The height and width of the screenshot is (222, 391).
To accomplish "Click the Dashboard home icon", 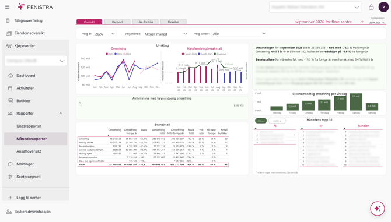I will point(11,75).
